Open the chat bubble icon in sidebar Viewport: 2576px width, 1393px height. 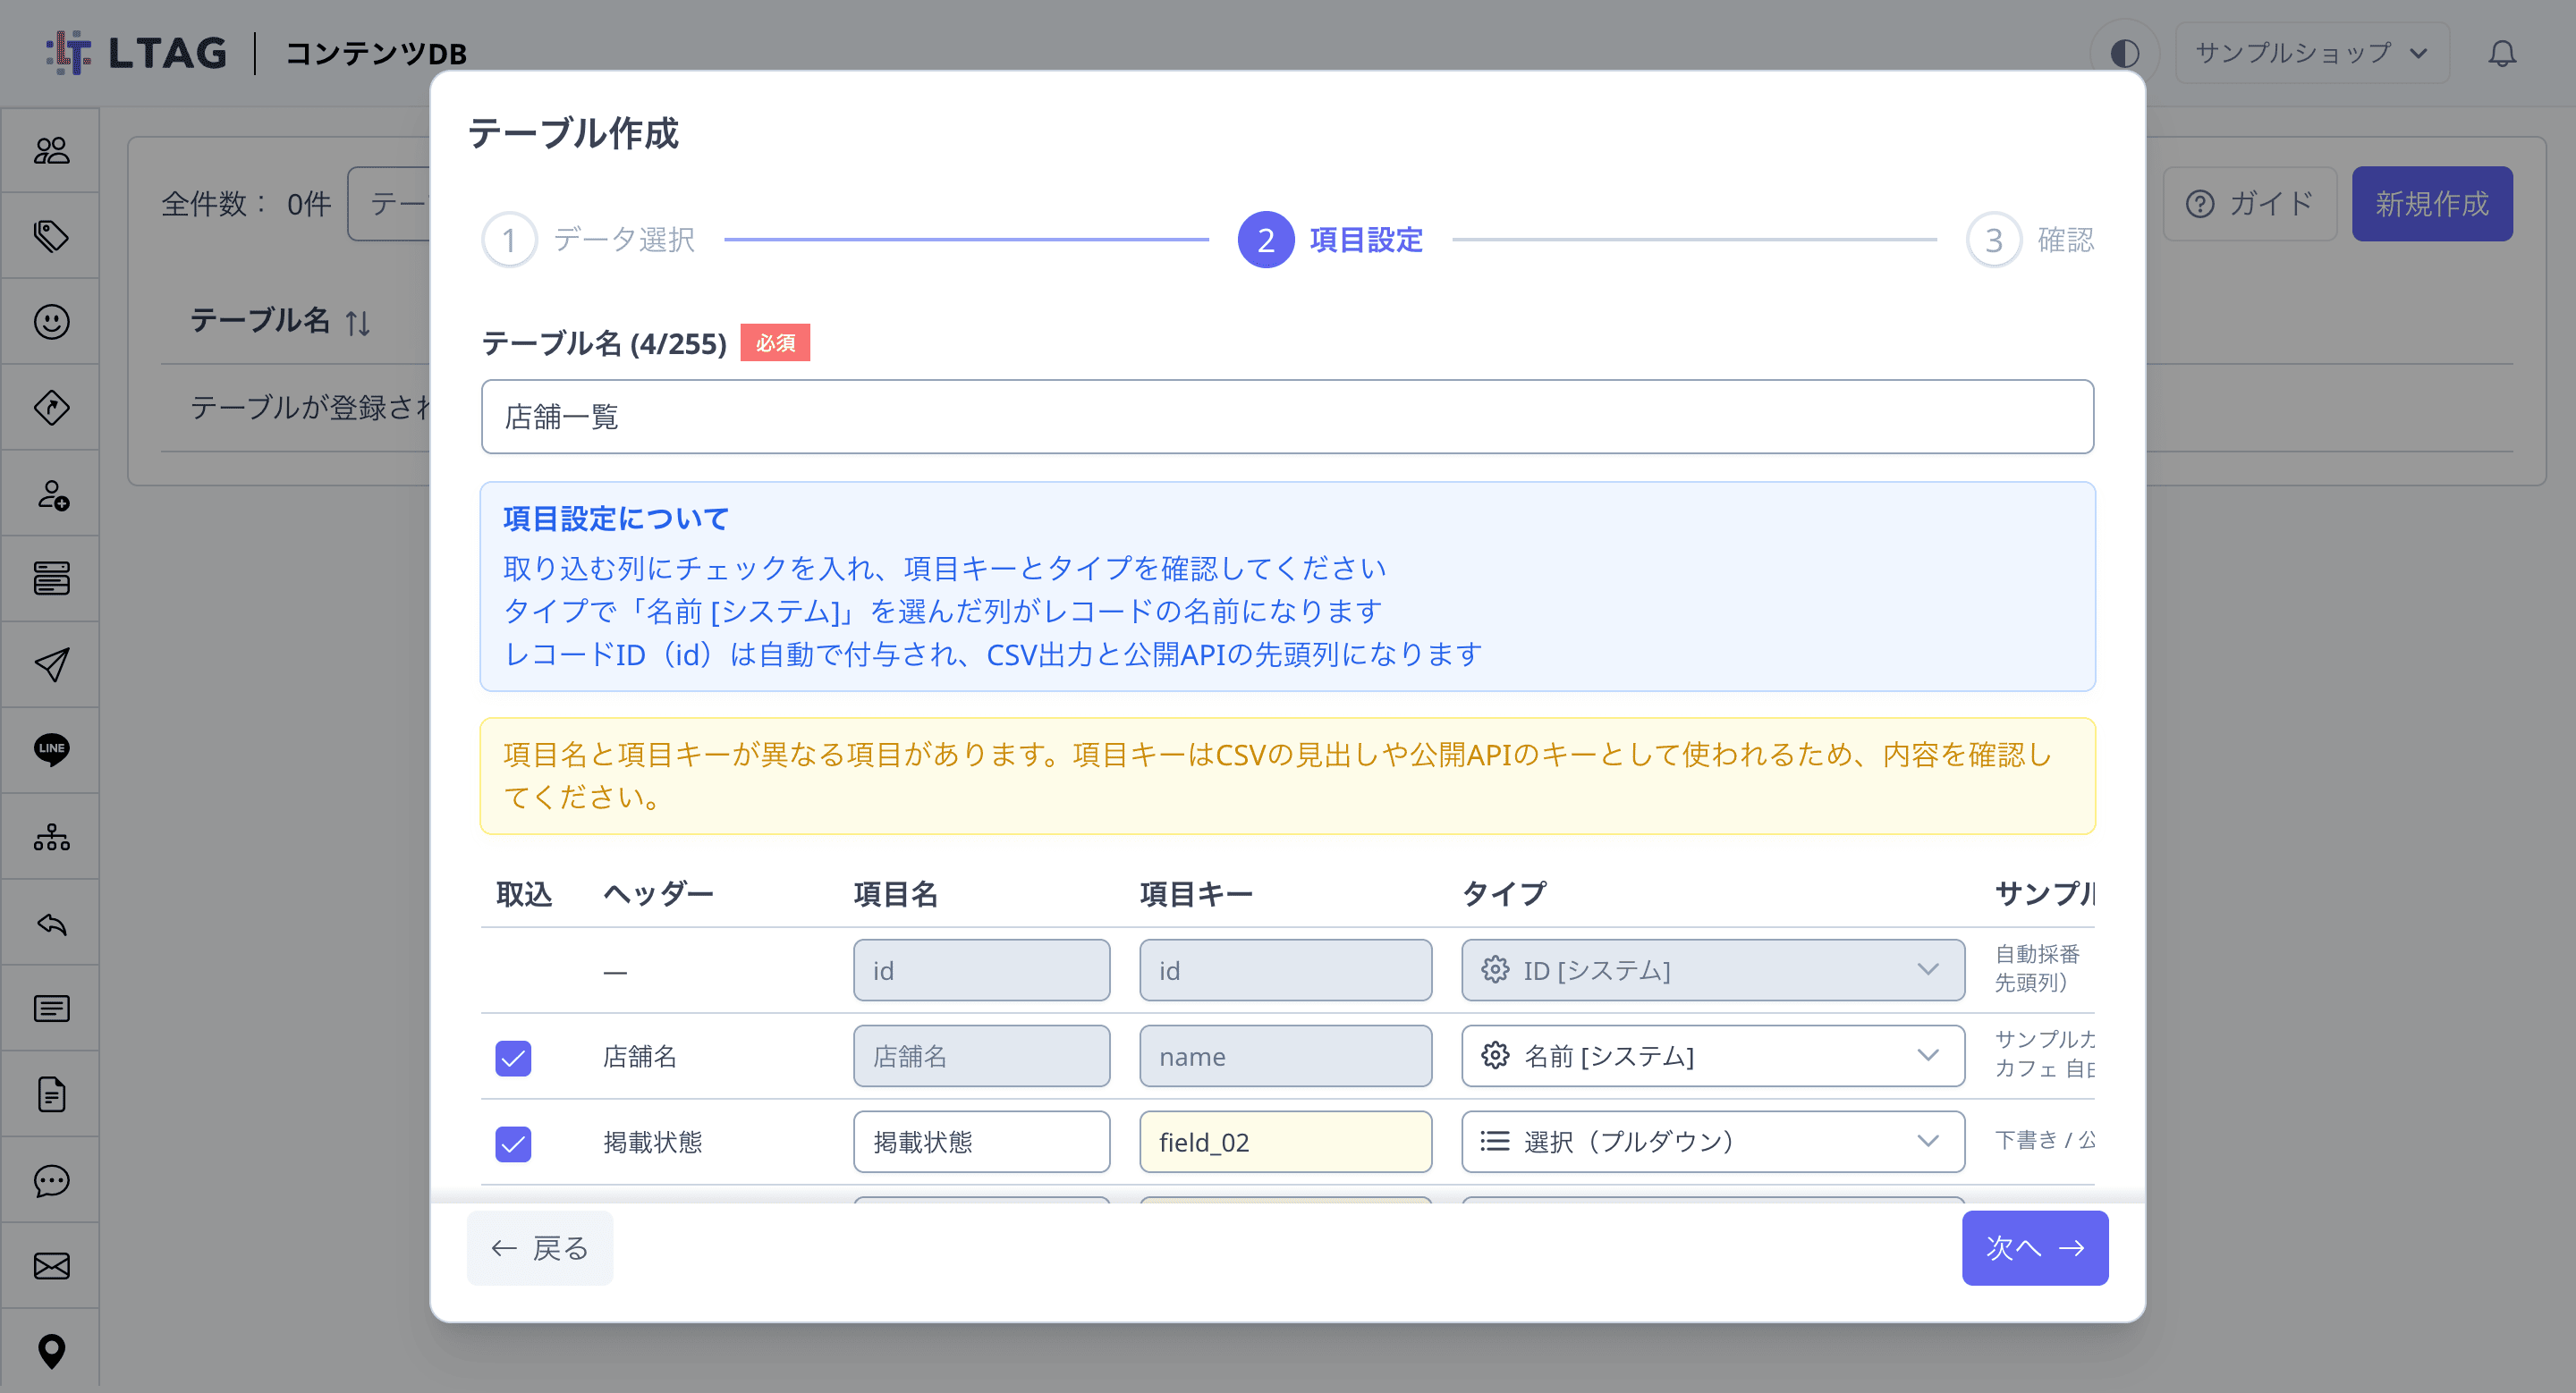pyautogui.click(x=51, y=1180)
